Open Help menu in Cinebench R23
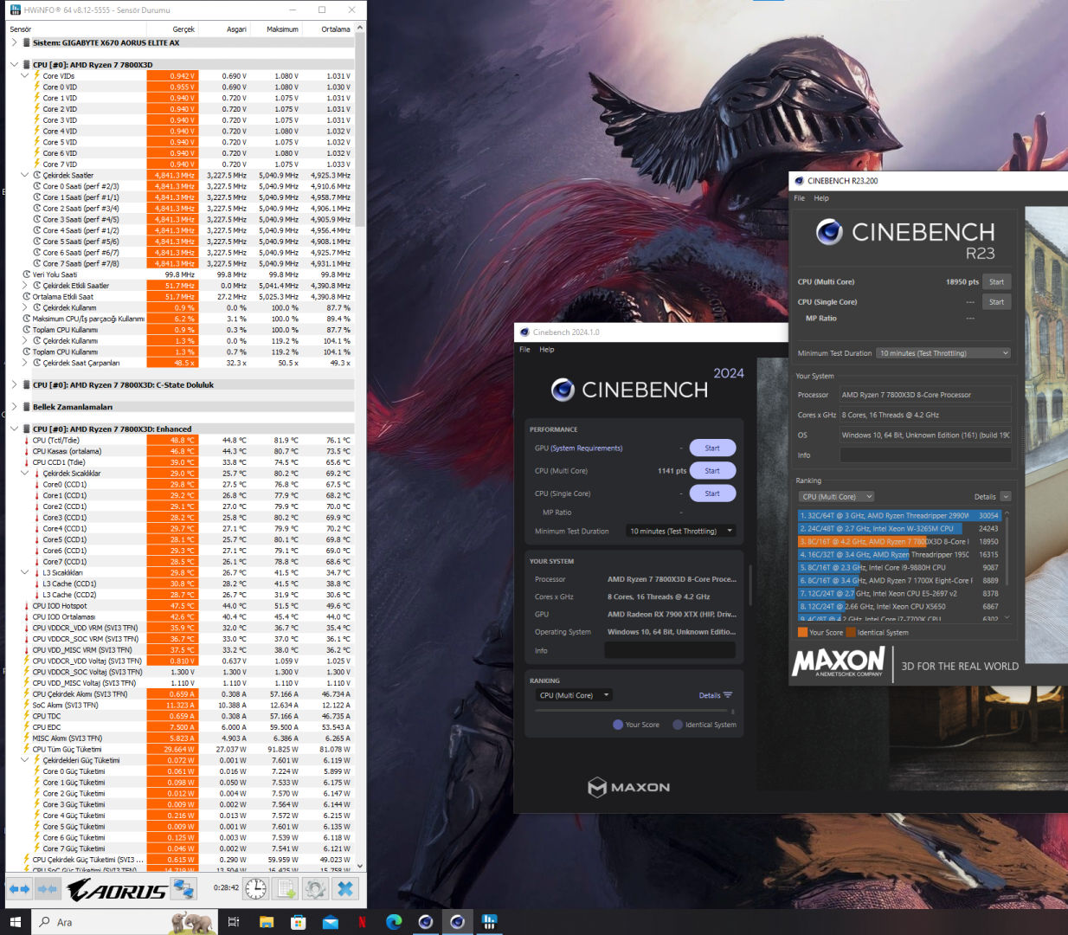 tap(821, 198)
